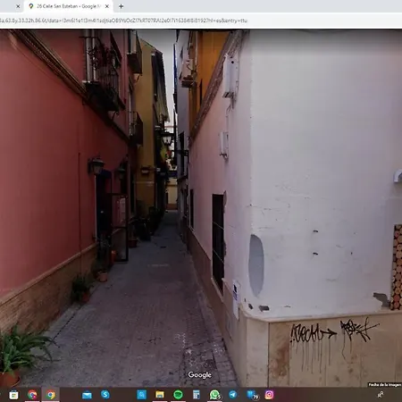Open the Mail app in the taskbar
The height and width of the screenshot is (402, 402).
(87, 395)
